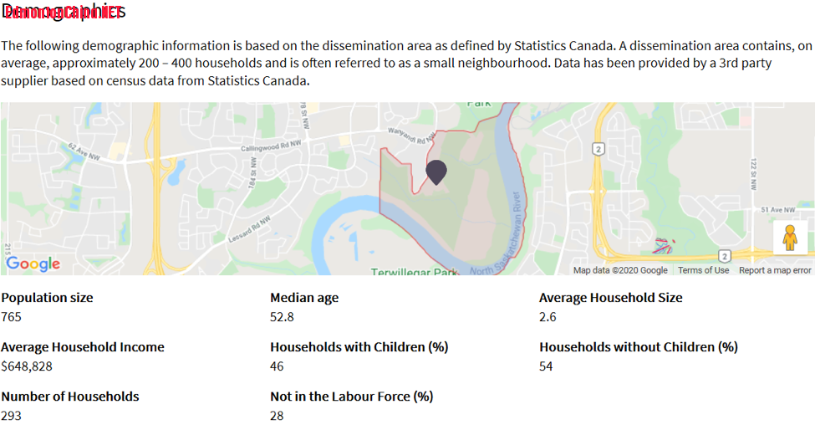Click the Demographics section heading
Viewport: 815px width, 425px height.
(x=64, y=12)
